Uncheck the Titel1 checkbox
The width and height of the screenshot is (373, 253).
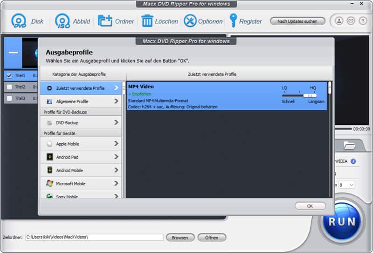coord(9,76)
